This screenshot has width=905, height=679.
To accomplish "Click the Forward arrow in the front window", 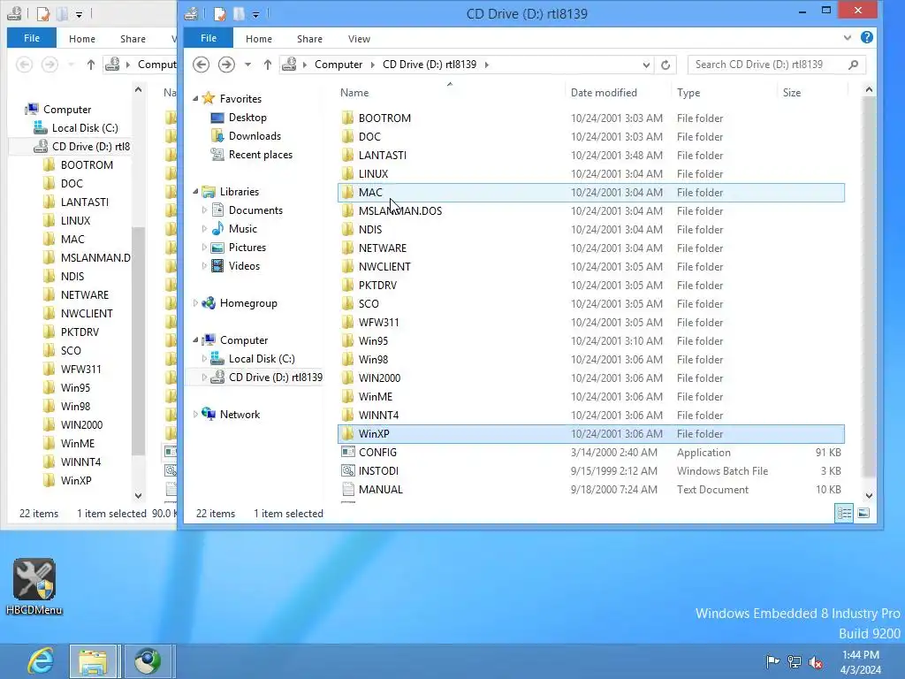I will pos(226,64).
